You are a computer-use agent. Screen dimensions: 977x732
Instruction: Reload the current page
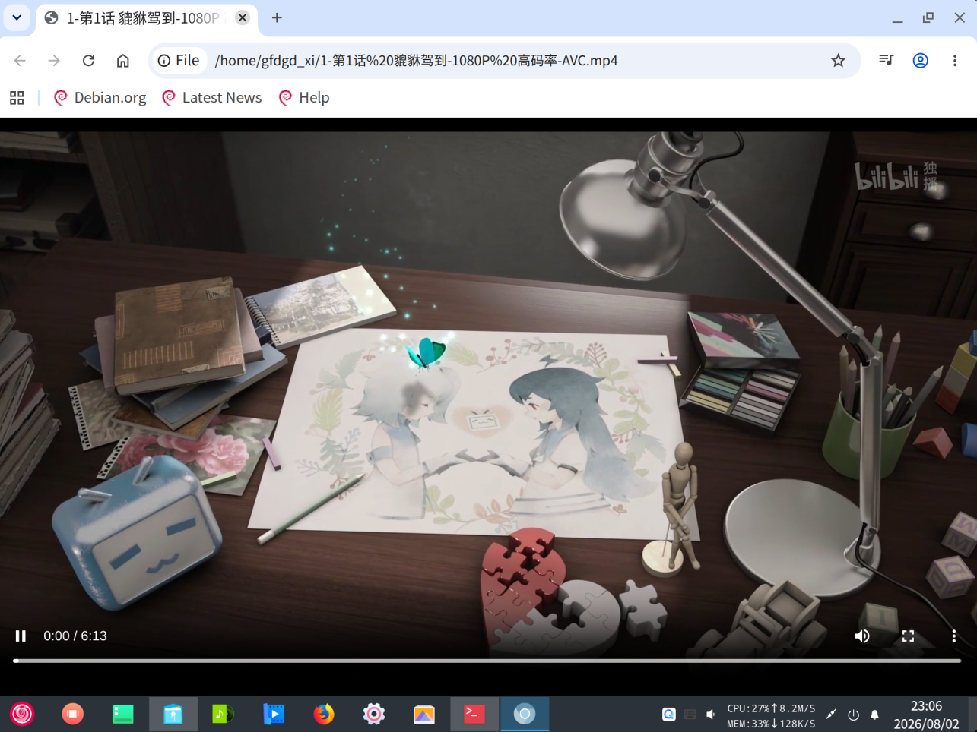pos(88,61)
